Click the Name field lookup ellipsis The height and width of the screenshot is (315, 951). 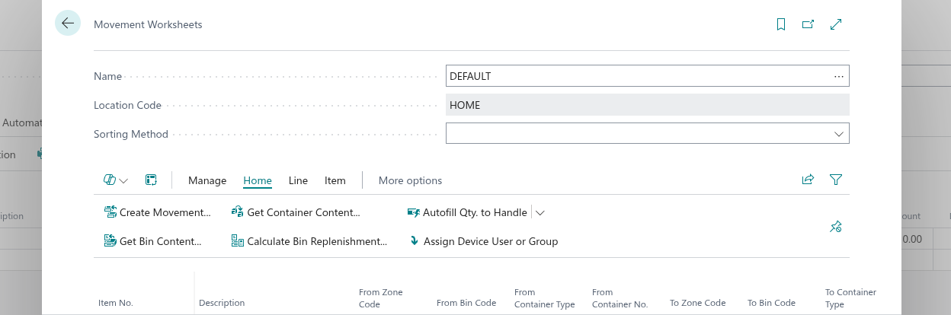click(x=838, y=76)
